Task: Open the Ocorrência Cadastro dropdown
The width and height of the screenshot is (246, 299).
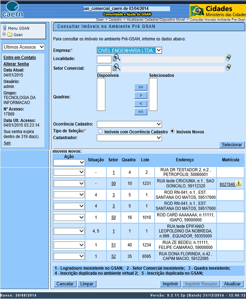Action: (129, 124)
